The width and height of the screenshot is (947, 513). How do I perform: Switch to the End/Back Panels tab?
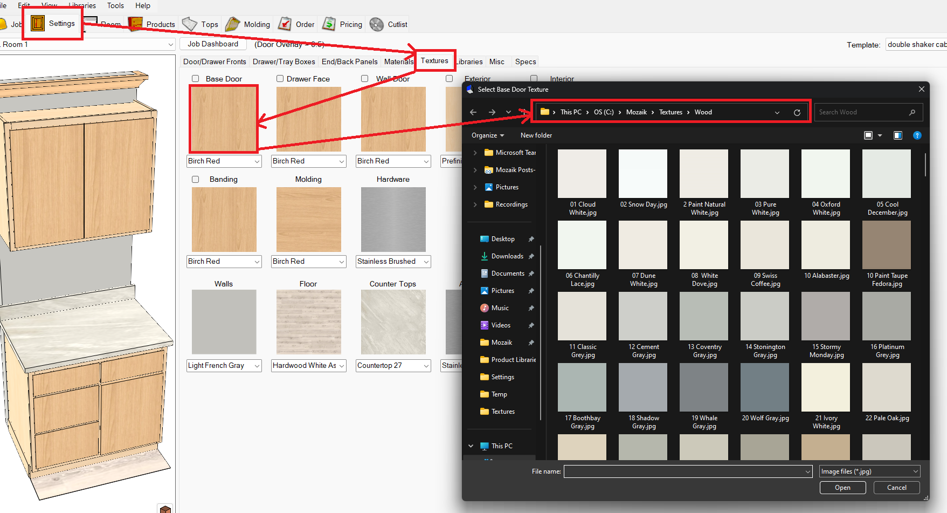pos(349,61)
